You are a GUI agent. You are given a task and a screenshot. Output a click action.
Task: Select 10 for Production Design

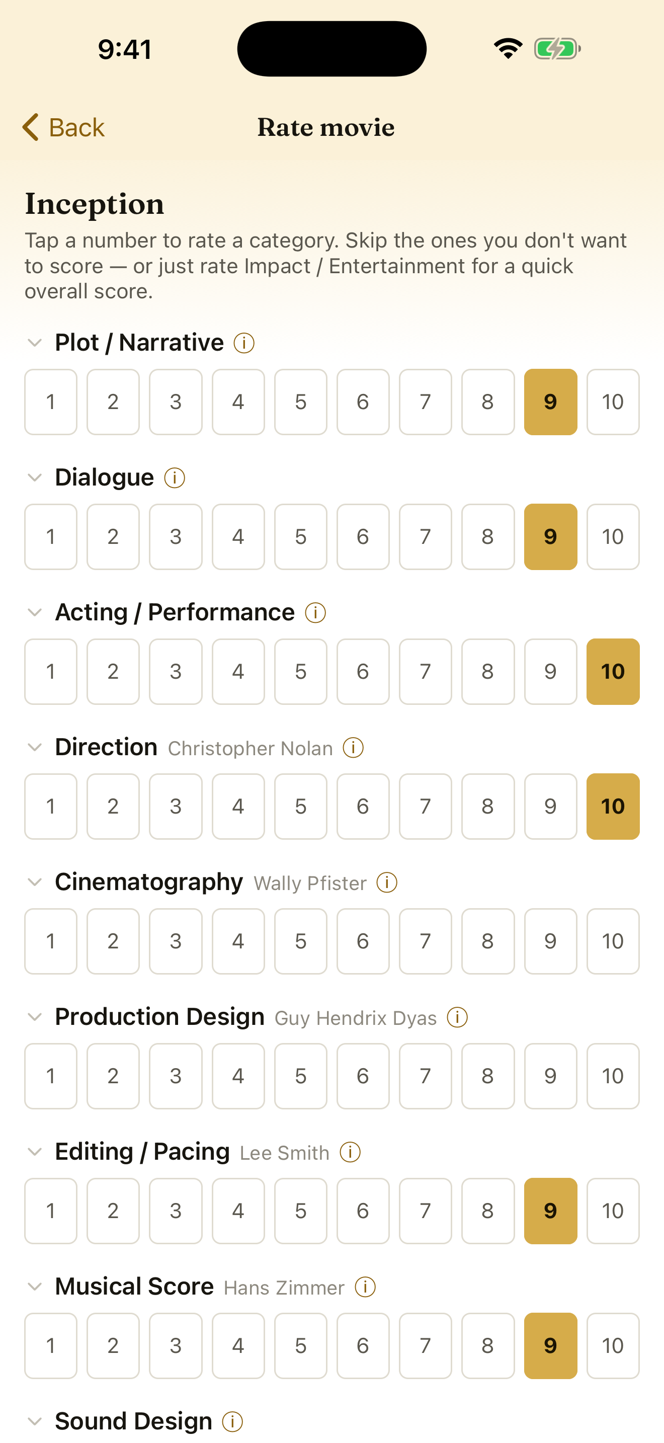613,1076
